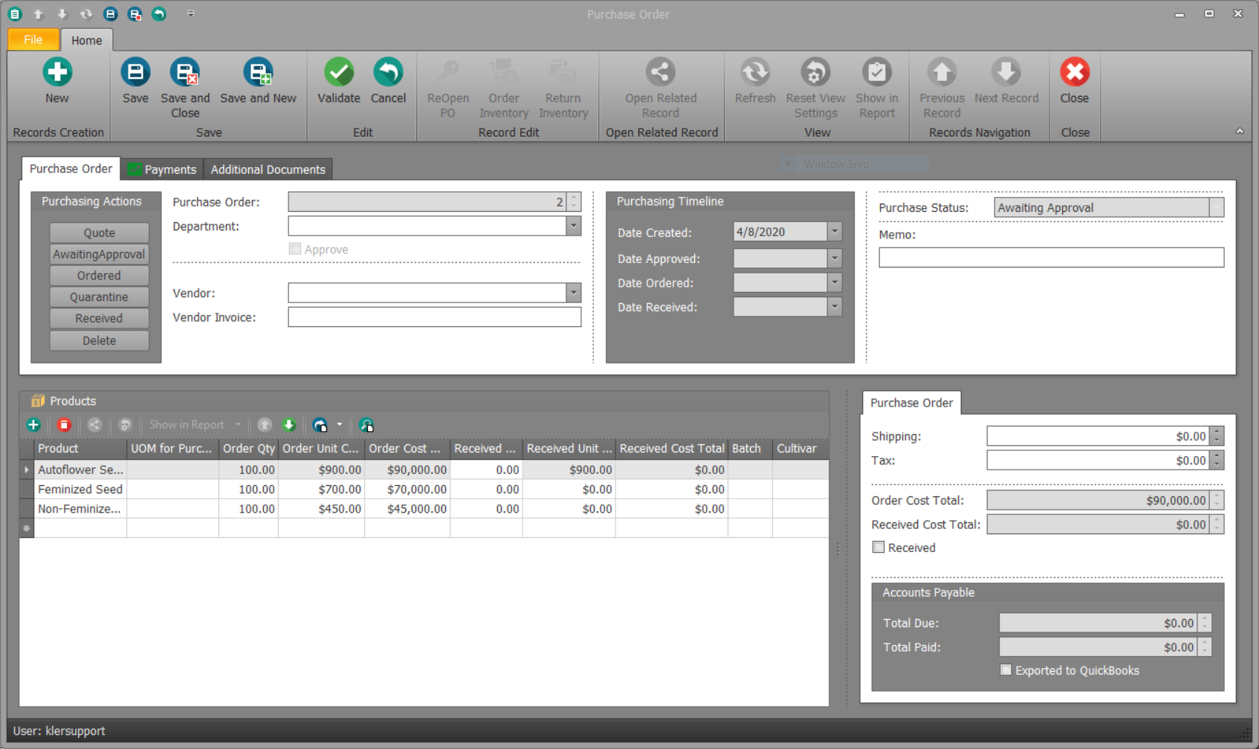The height and width of the screenshot is (749, 1259).
Task: Add a new product row with green plus
Action: pos(33,425)
